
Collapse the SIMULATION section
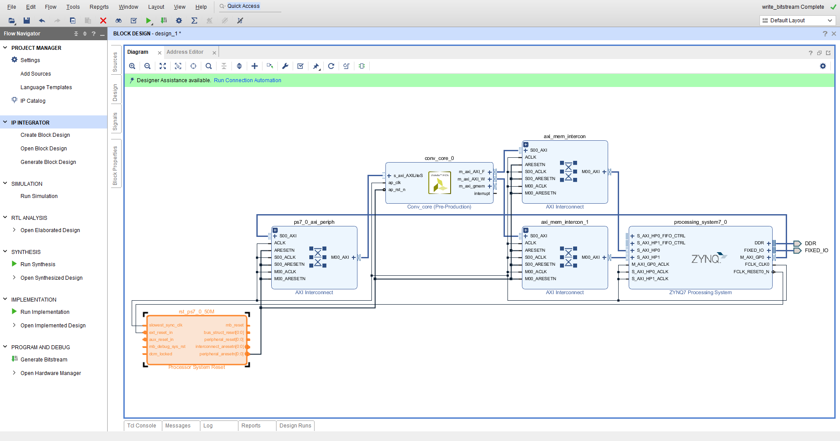pos(5,184)
